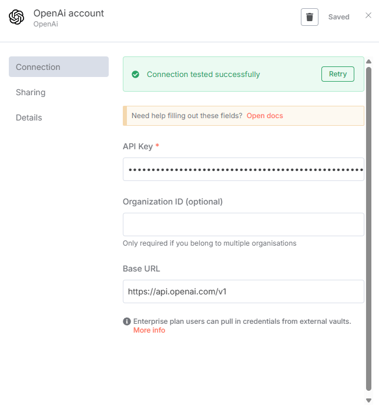
Task: Open docs link for field help
Action: [x=264, y=116]
